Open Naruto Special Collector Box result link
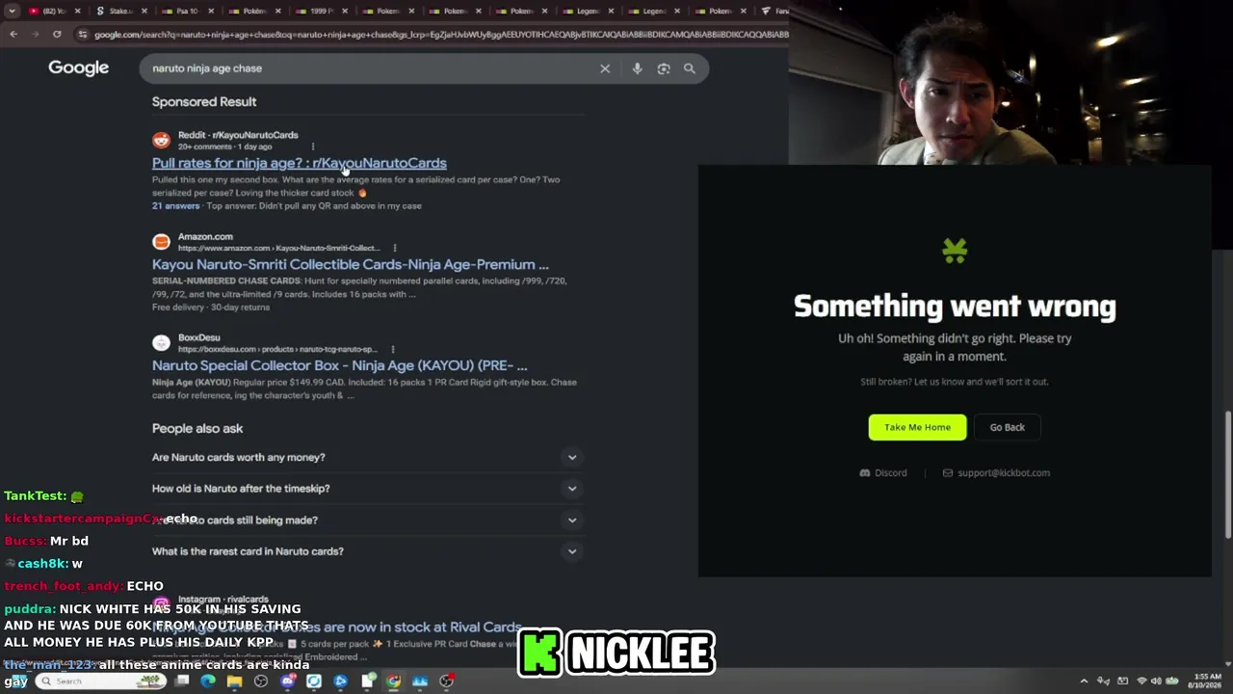1233x694 pixels. click(x=339, y=365)
